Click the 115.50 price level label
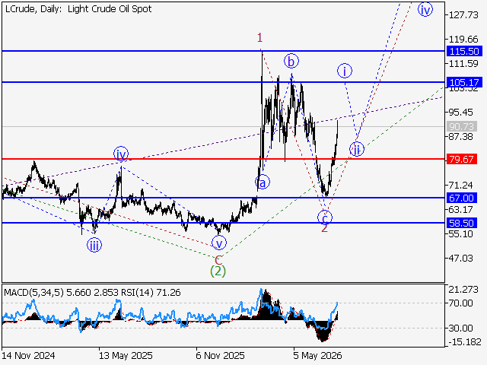 [464, 51]
